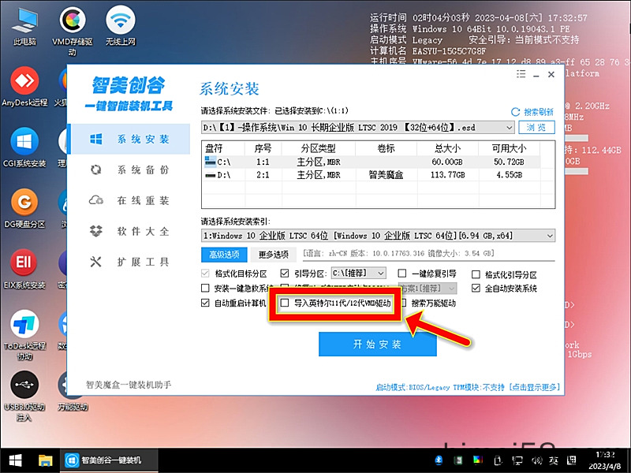Click the 英 input language indicator
The image size is (631, 473).
click(x=554, y=460)
